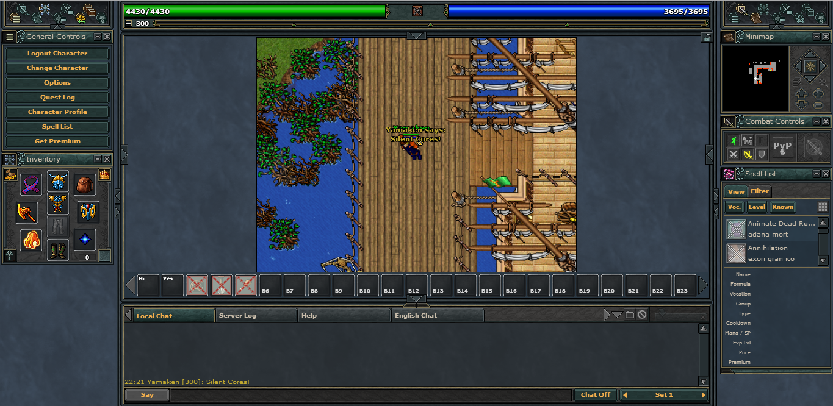Switch to next action bar set arrow

[703, 395]
